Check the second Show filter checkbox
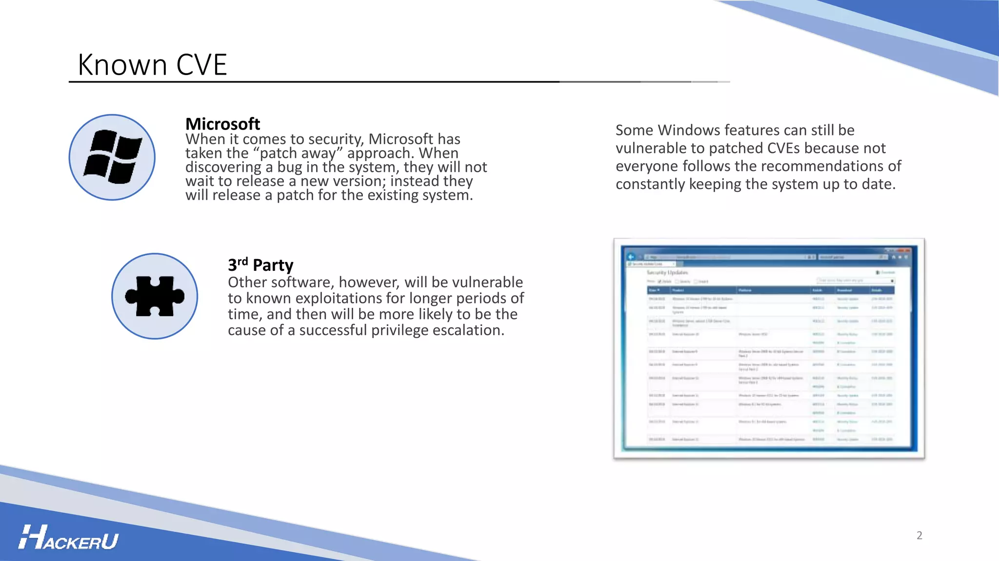The image size is (999, 561). 677,281
